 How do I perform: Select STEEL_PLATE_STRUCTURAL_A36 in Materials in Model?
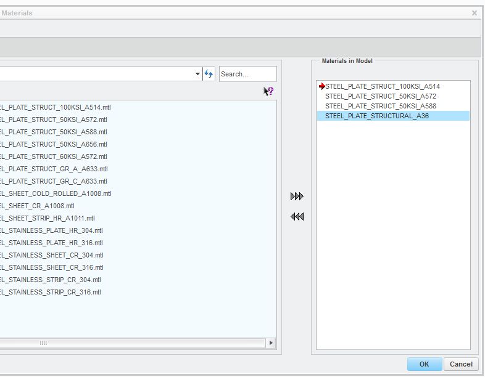click(x=393, y=116)
